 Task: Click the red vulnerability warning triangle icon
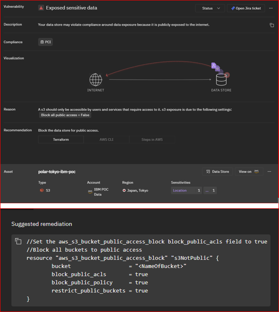tap(41, 8)
